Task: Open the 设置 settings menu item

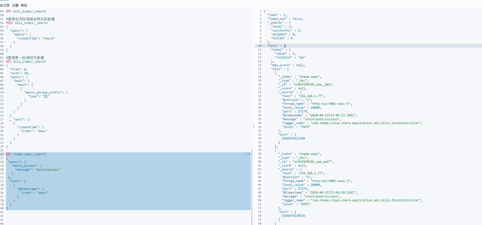Action: (x=15, y=5)
